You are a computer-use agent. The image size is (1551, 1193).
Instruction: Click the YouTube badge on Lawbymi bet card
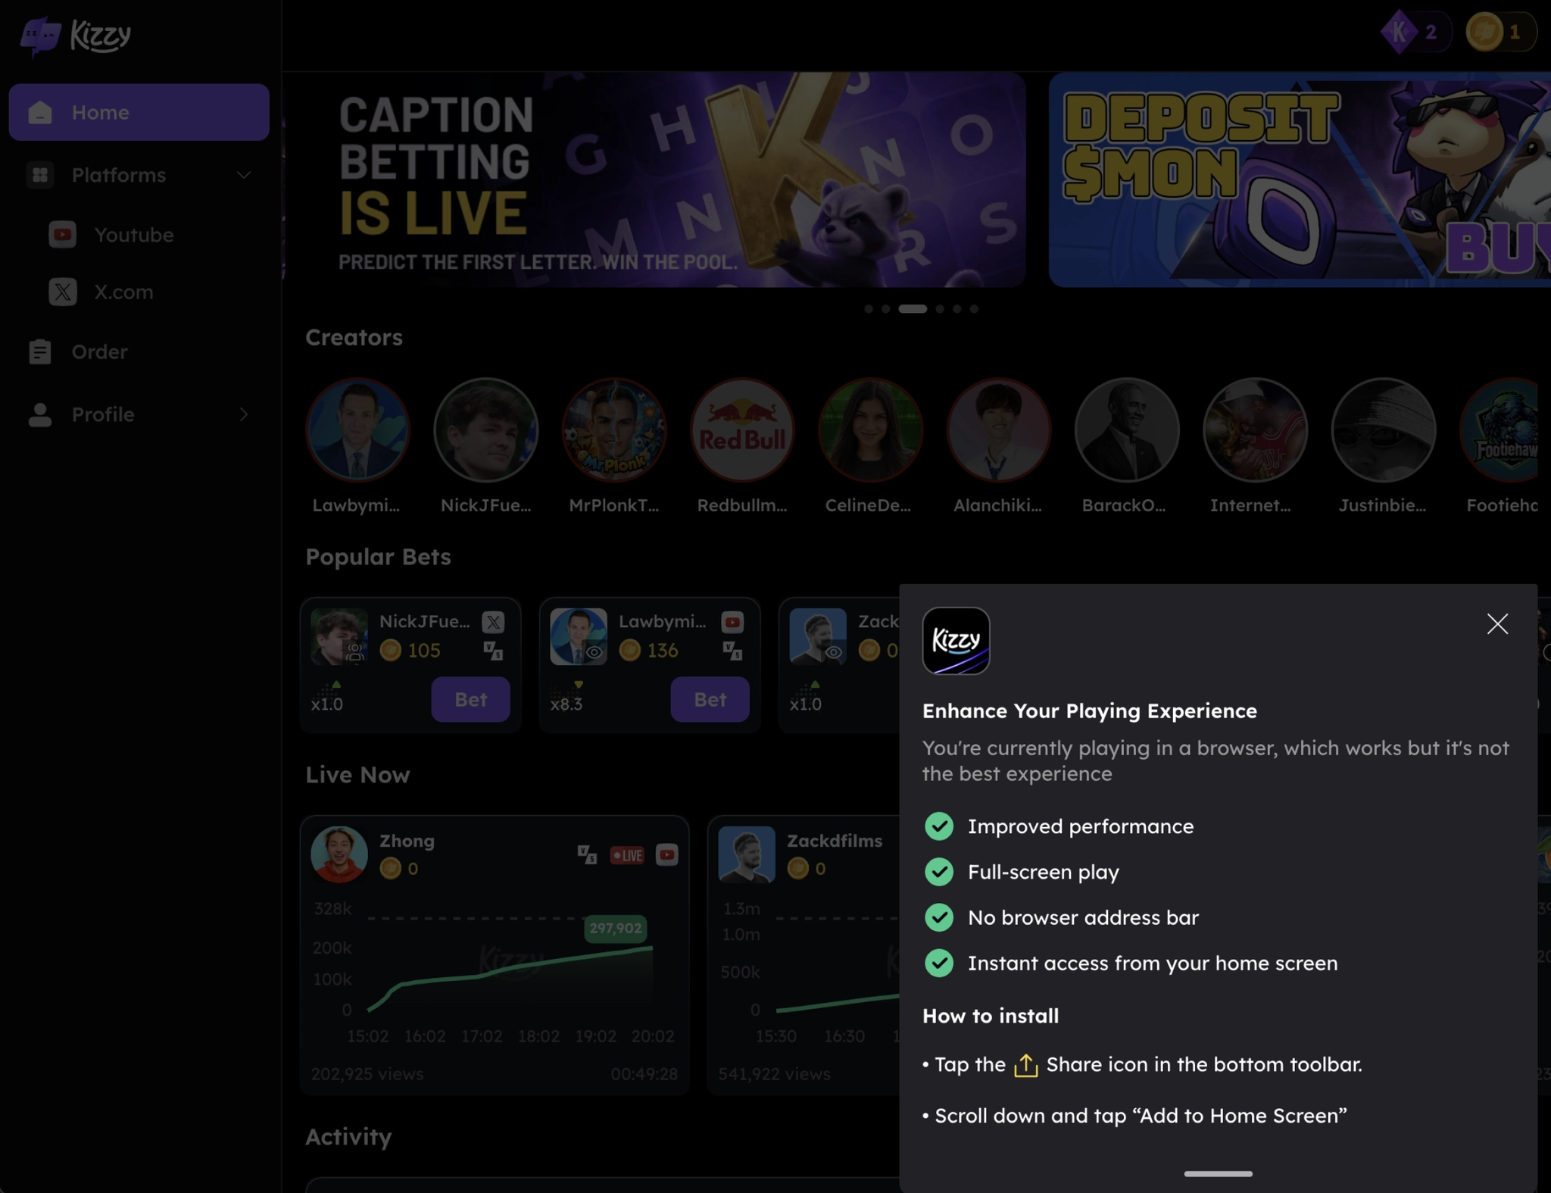click(732, 622)
